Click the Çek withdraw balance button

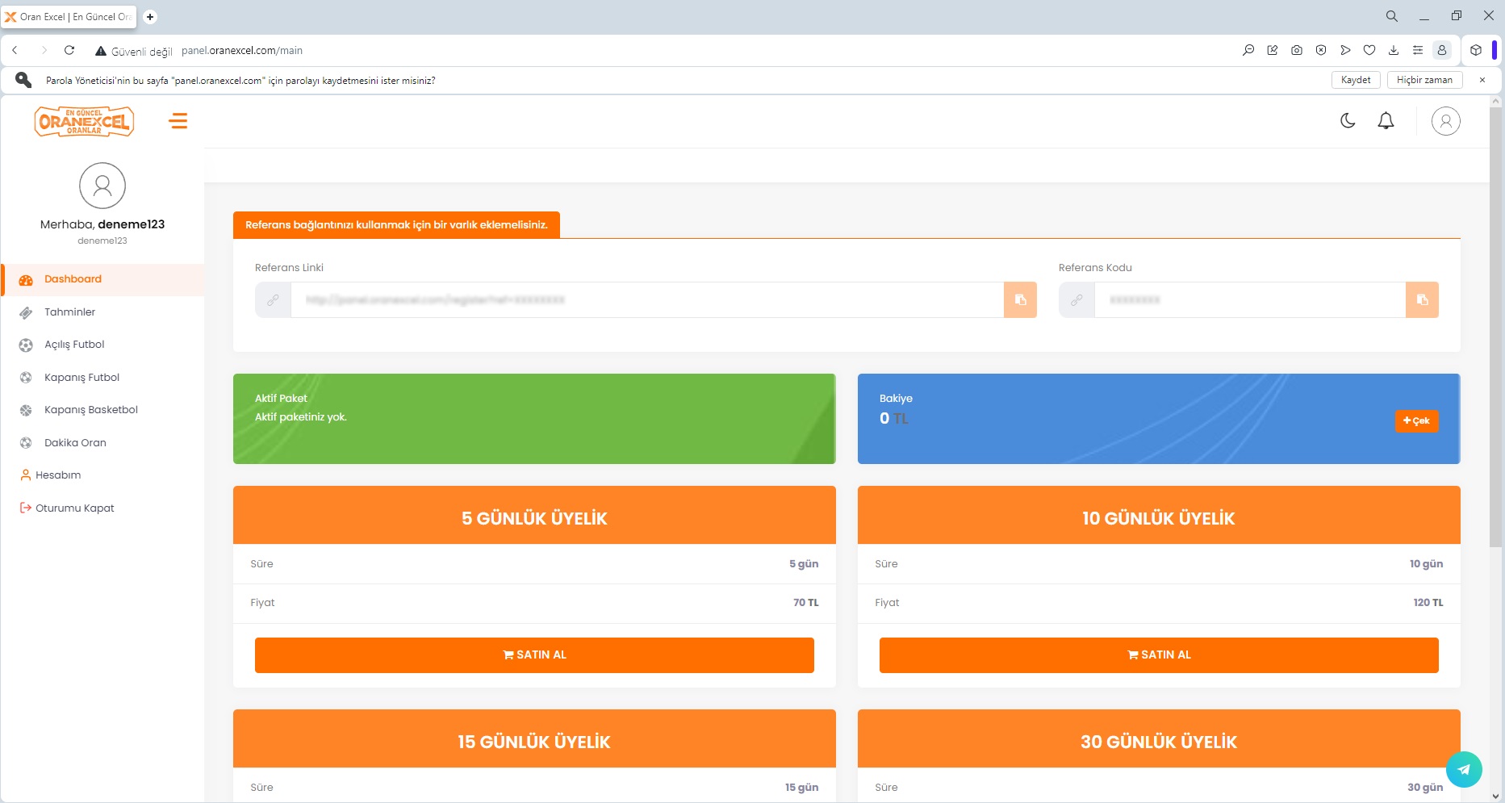(1416, 420)
